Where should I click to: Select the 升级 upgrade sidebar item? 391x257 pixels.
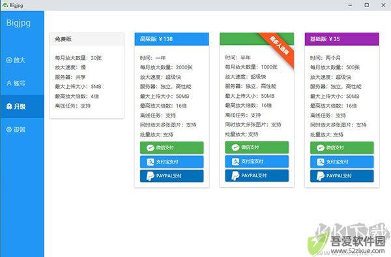(22, 106)
